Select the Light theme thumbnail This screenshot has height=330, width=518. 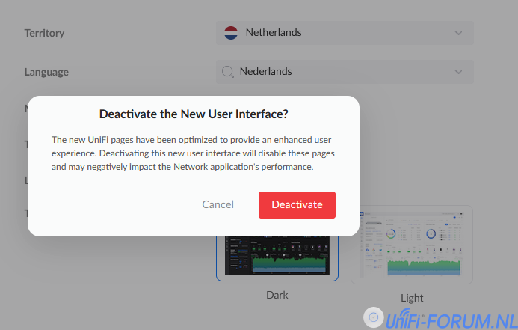[x=411, y=245]
